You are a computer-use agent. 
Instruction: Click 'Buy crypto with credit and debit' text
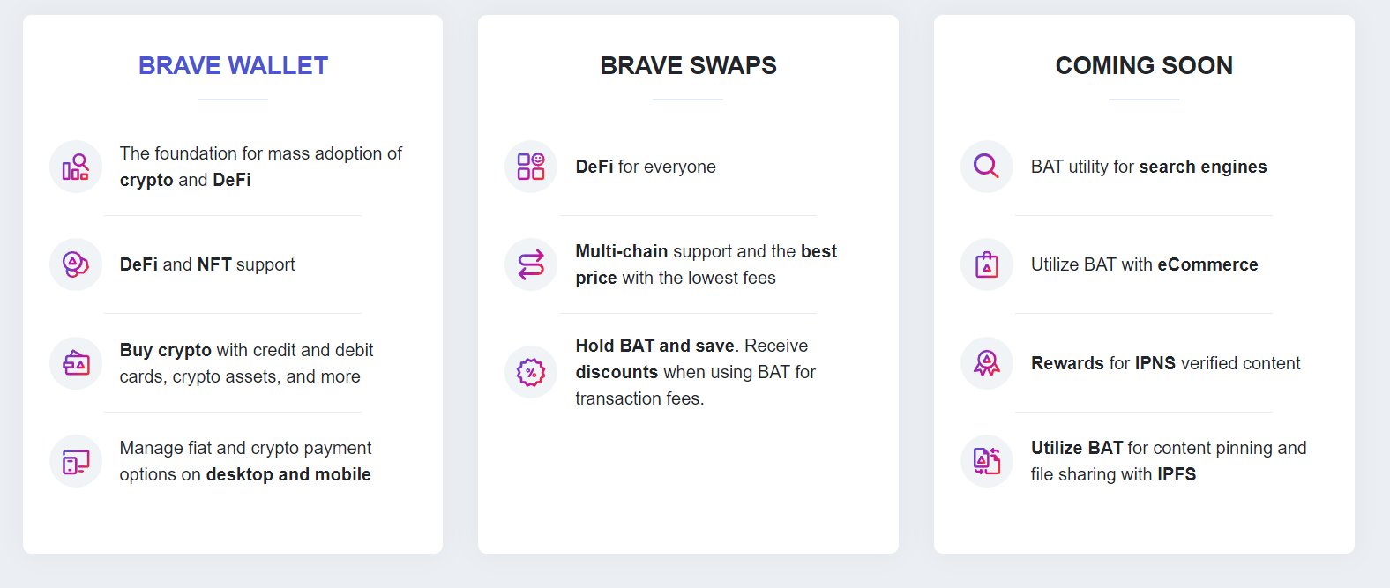[x=246, y=350]
